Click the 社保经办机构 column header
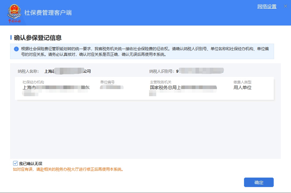Viewport: 291px width, 193px height. point(33,82)
